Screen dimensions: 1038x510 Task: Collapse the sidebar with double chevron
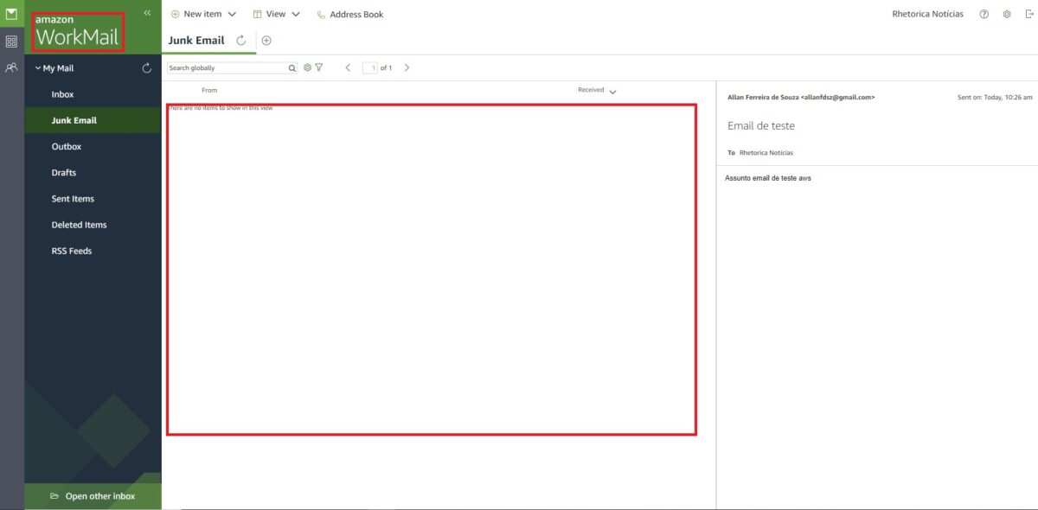[147, 13]
